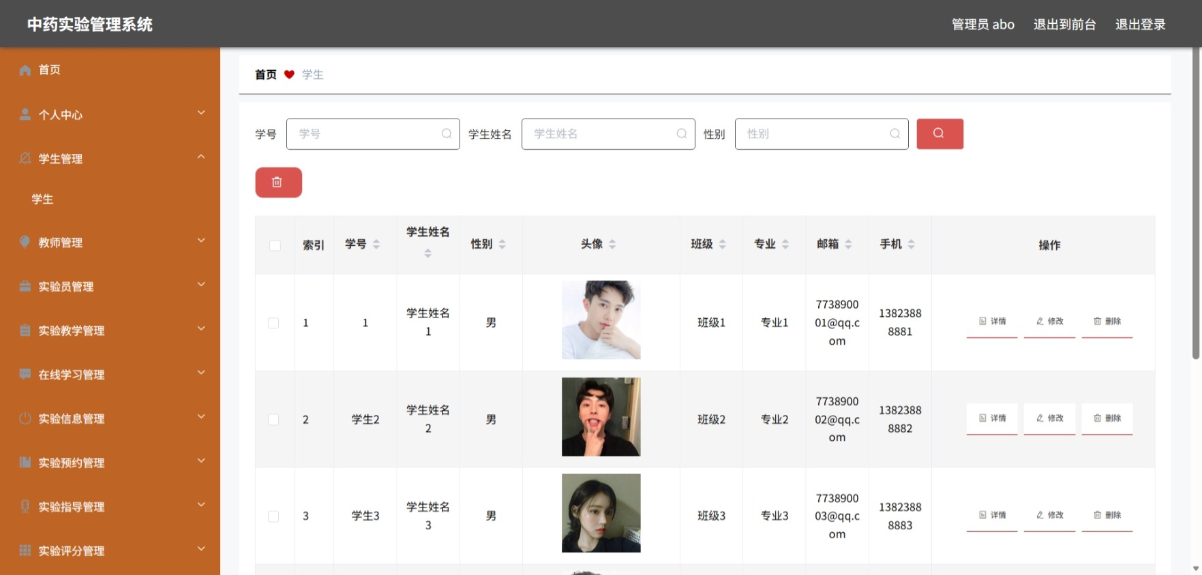Image resolution: width=1202 pixels, height=575 pixels.
Task: Click the magnifier icon in 学号 search field
Action: [447, 134]
